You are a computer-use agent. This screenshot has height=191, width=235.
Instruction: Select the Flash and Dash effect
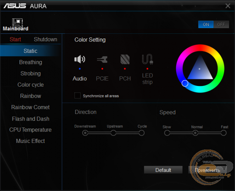coord(30,119)
